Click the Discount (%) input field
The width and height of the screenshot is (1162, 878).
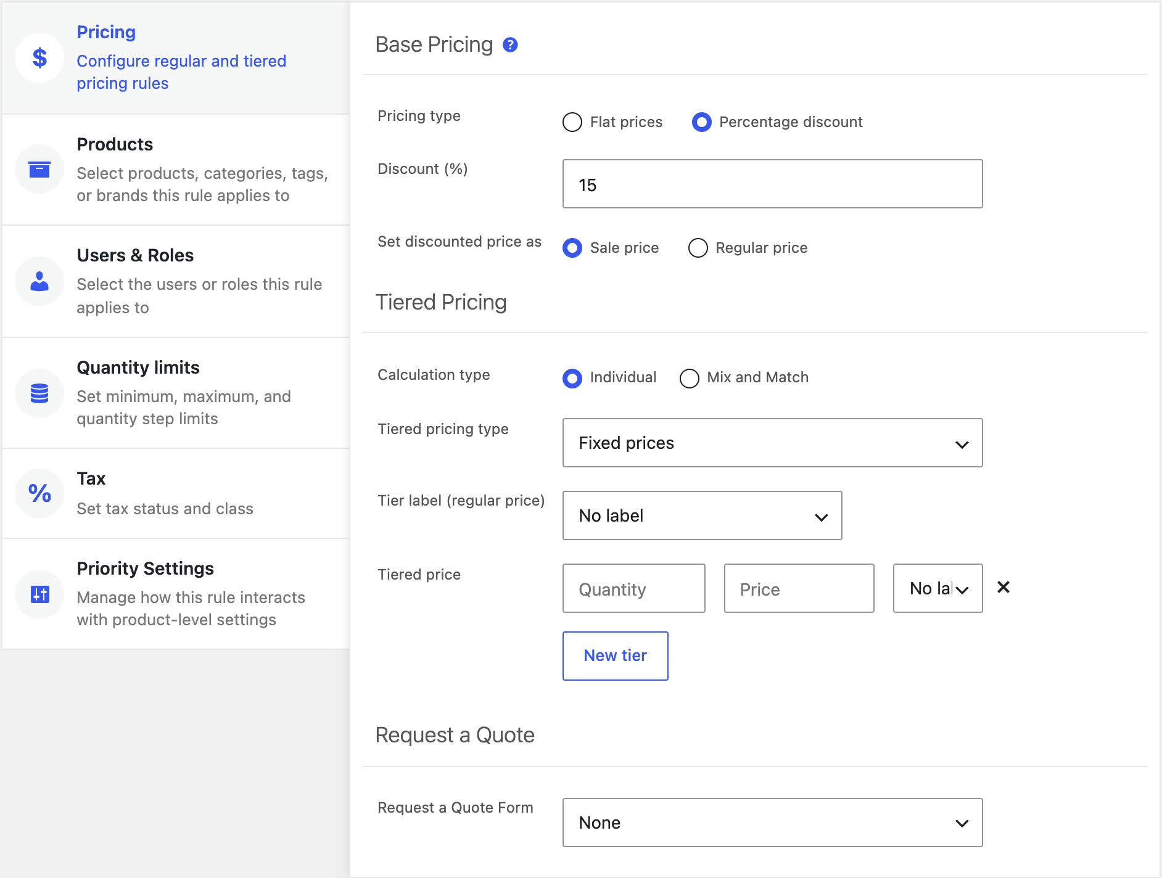772,184
